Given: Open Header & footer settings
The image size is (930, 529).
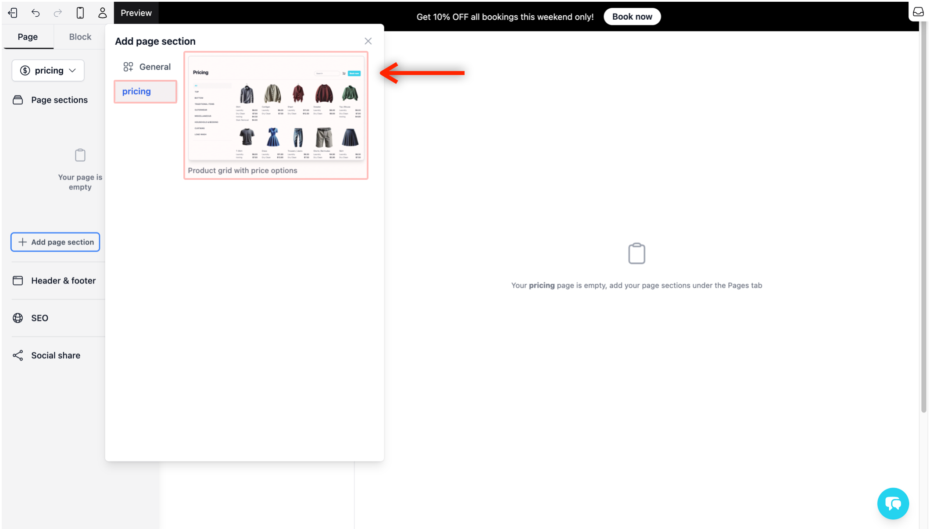Looking at the screenshot, I should pyautogui.click(x=63, y=281).
